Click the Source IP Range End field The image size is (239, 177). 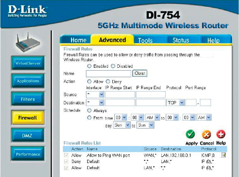click(x=151, y=94)
